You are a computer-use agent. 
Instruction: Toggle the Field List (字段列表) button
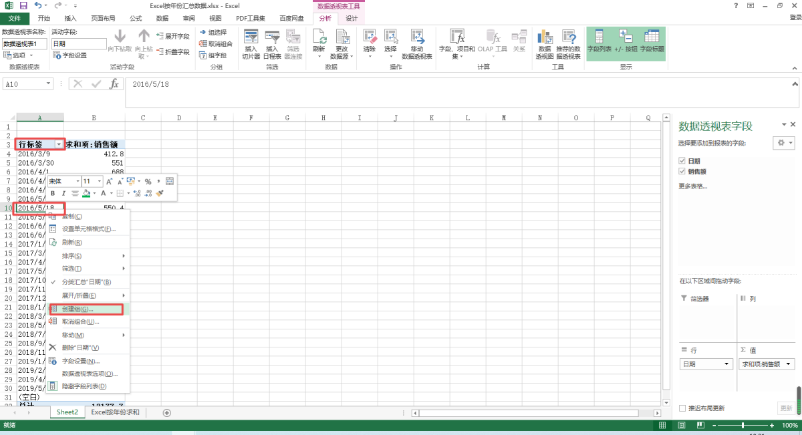pyautogui.click(x=599, y=42)
